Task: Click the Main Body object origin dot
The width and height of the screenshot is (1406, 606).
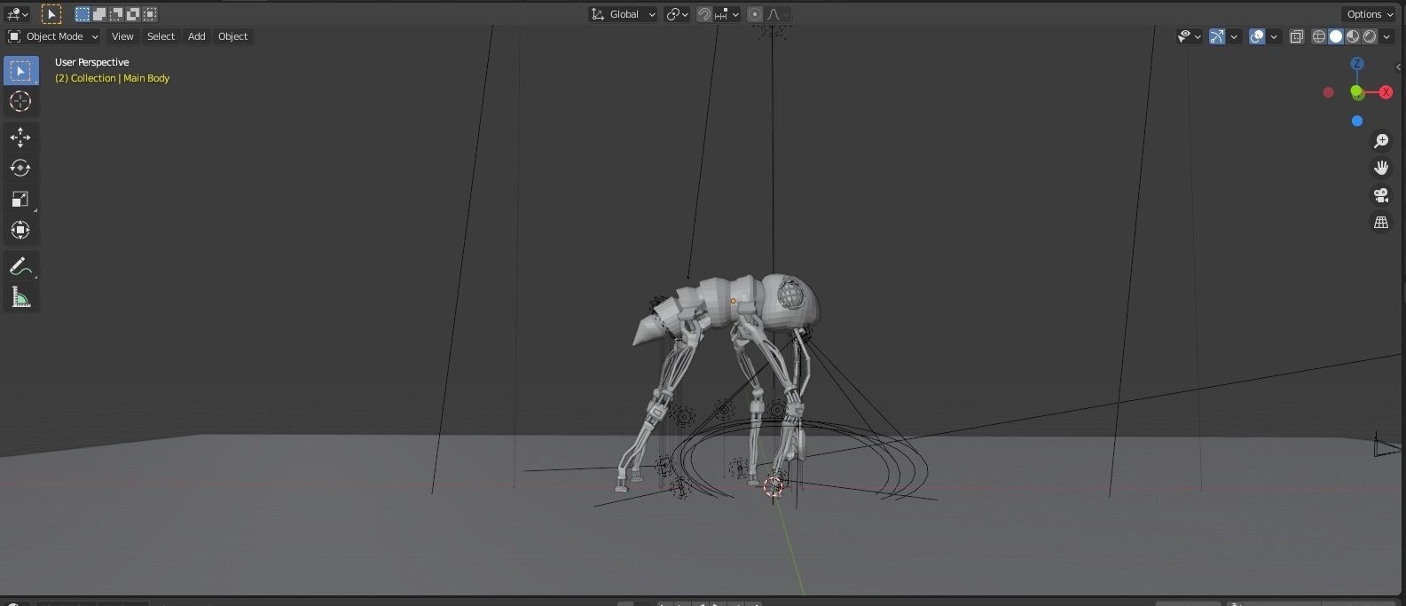Action: (733, 301)
